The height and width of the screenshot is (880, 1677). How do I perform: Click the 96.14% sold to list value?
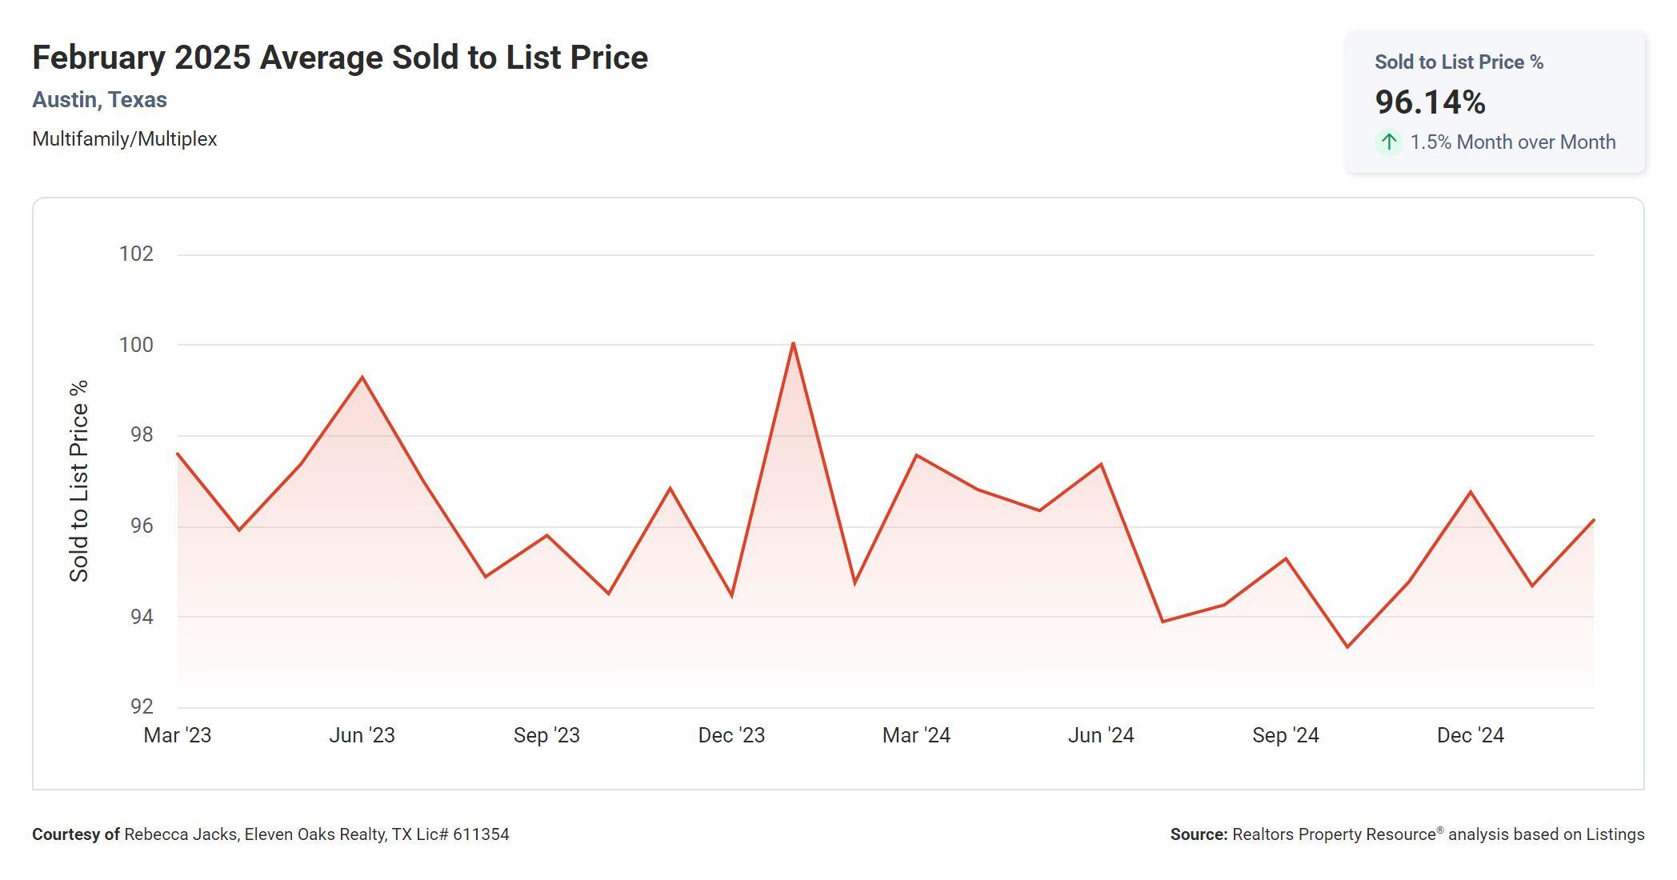click(x=1430, y=102)
